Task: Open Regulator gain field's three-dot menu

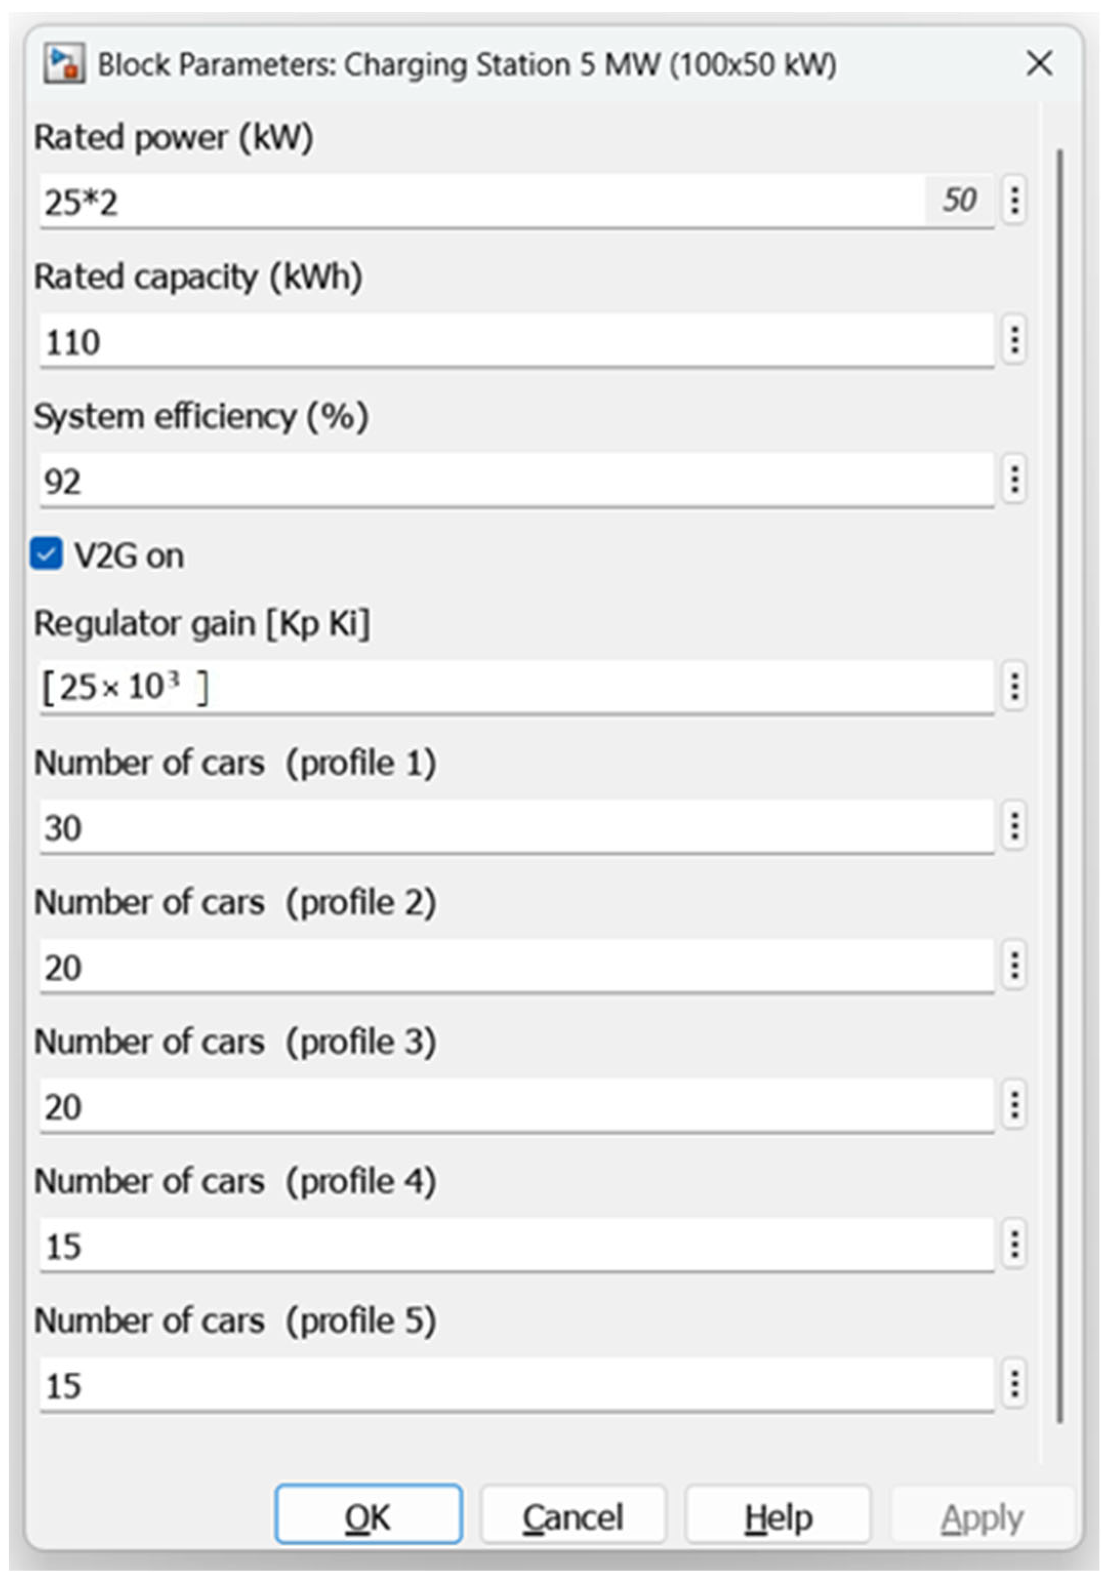Action: 1014,687
